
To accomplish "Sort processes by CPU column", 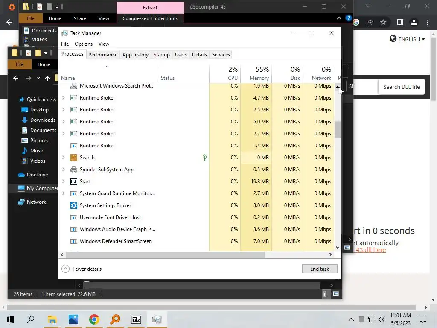I will (x=225, y=74).
